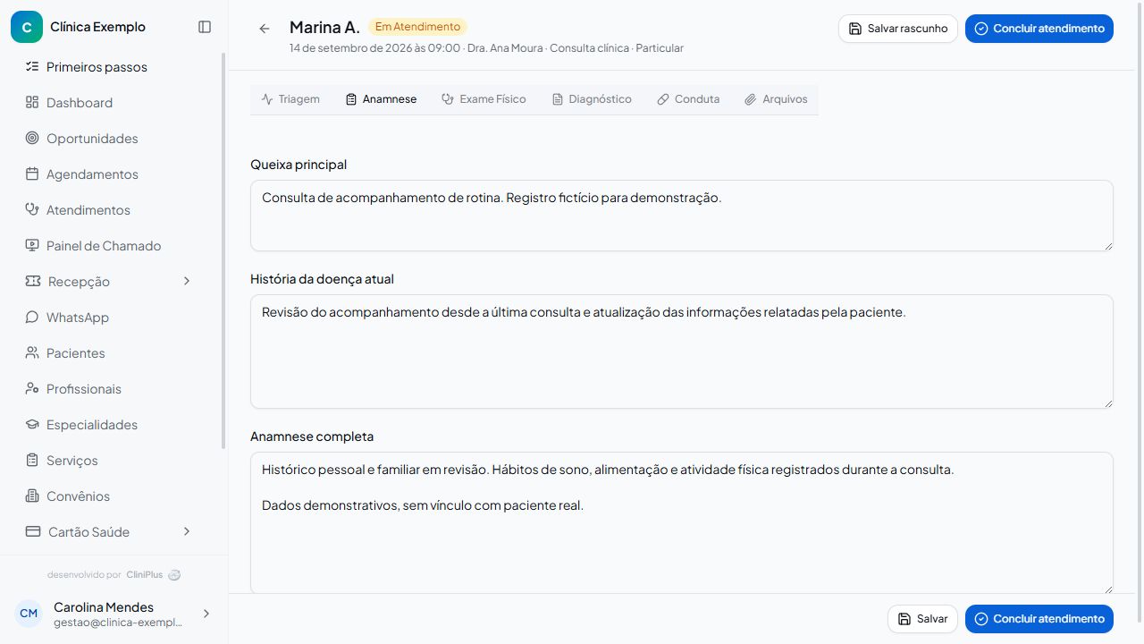Image resolution: width=1144 pixels, height=644 pixels.
Task: Click the Profissionais user icon
Action: tap(32, 388)
